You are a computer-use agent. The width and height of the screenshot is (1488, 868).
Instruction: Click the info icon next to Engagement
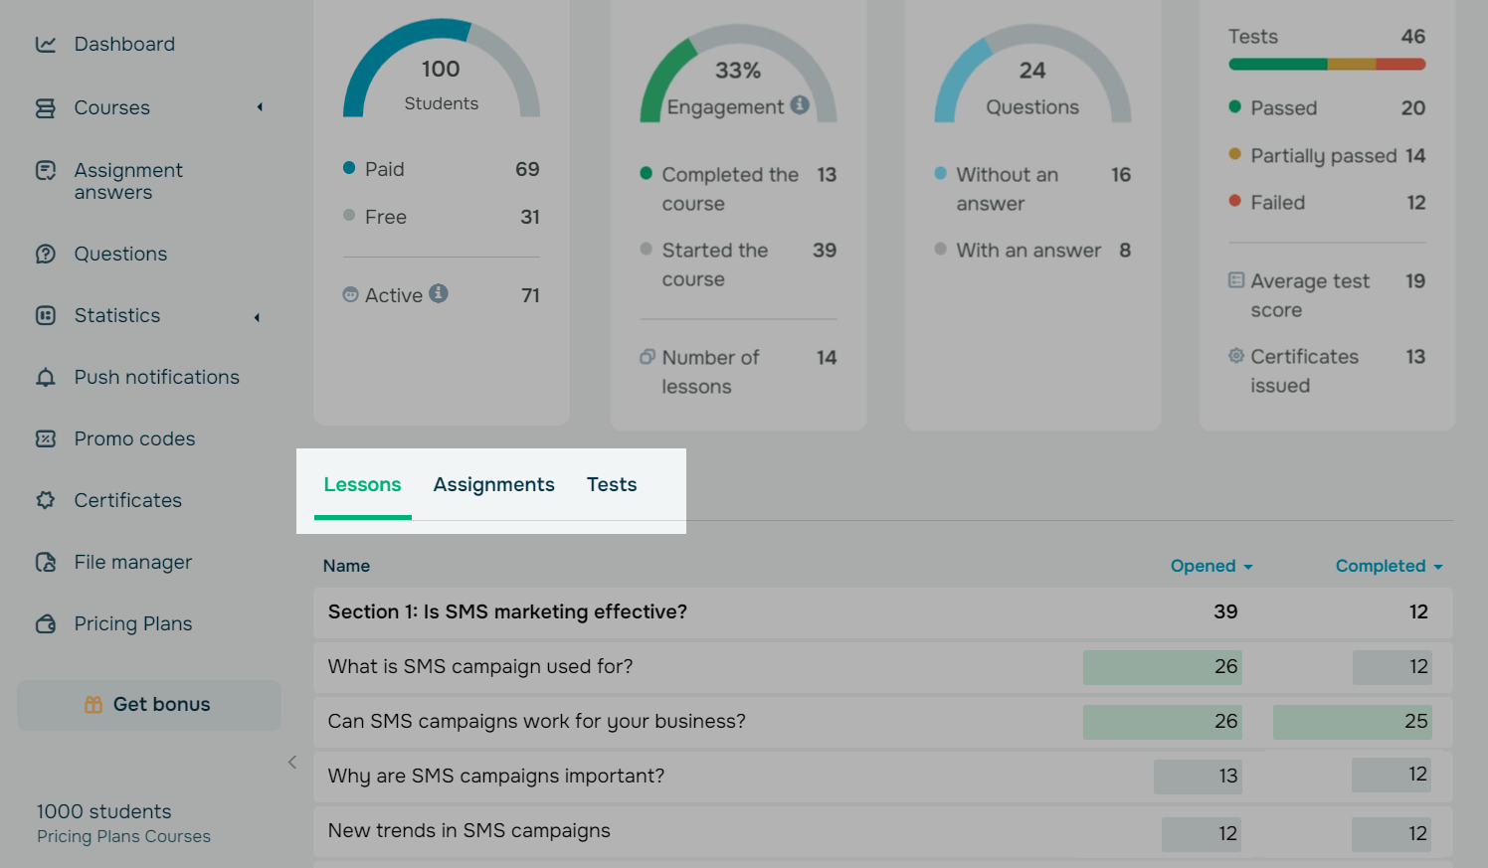click(800, 105)
